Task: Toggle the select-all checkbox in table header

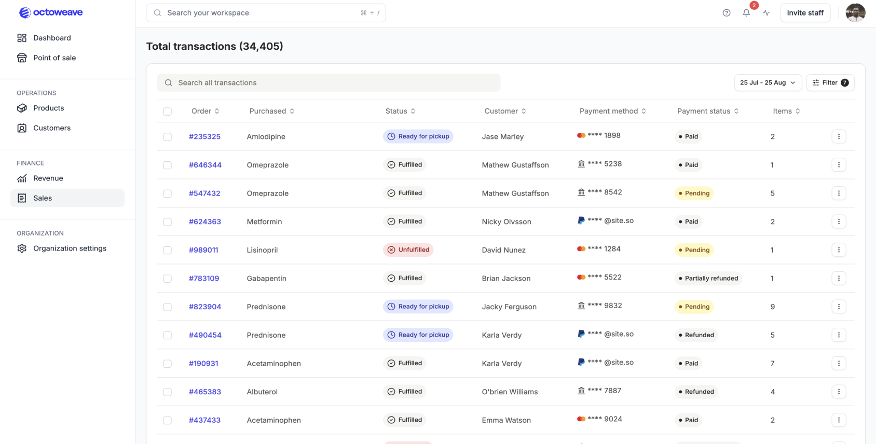Action: click(x=167, y=112)
